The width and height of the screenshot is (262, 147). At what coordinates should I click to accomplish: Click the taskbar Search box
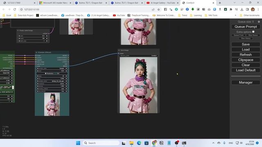tap(101, 143)
